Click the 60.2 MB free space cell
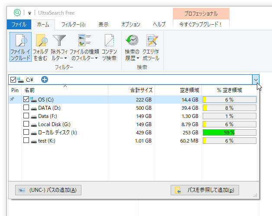Image resolution: width=272 pixels, height=216 pixels. pyautogui.click(x=189, y=141)
